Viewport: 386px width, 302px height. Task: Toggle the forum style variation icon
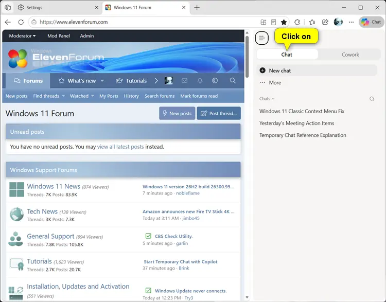point(215,80)
